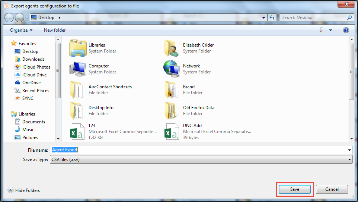Click the Help question mark icon

click(x=346, y=30)
